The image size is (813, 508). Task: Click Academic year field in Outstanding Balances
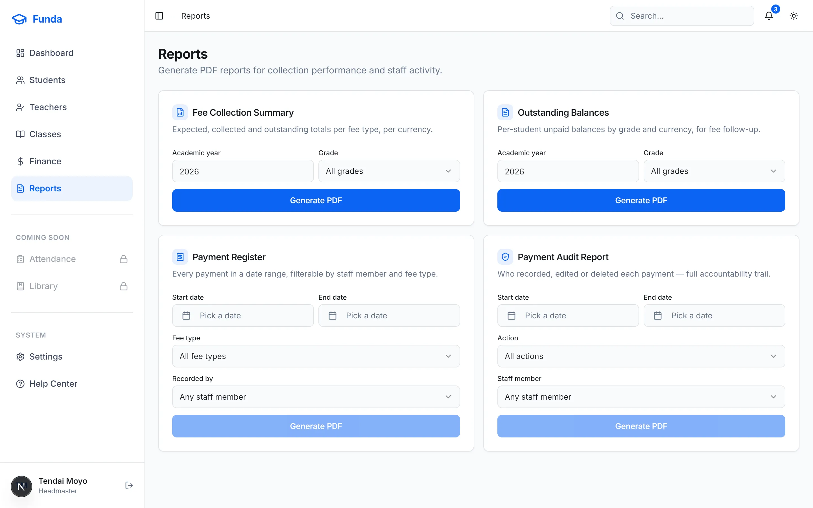pyautogui.click(x=568, y=171)
